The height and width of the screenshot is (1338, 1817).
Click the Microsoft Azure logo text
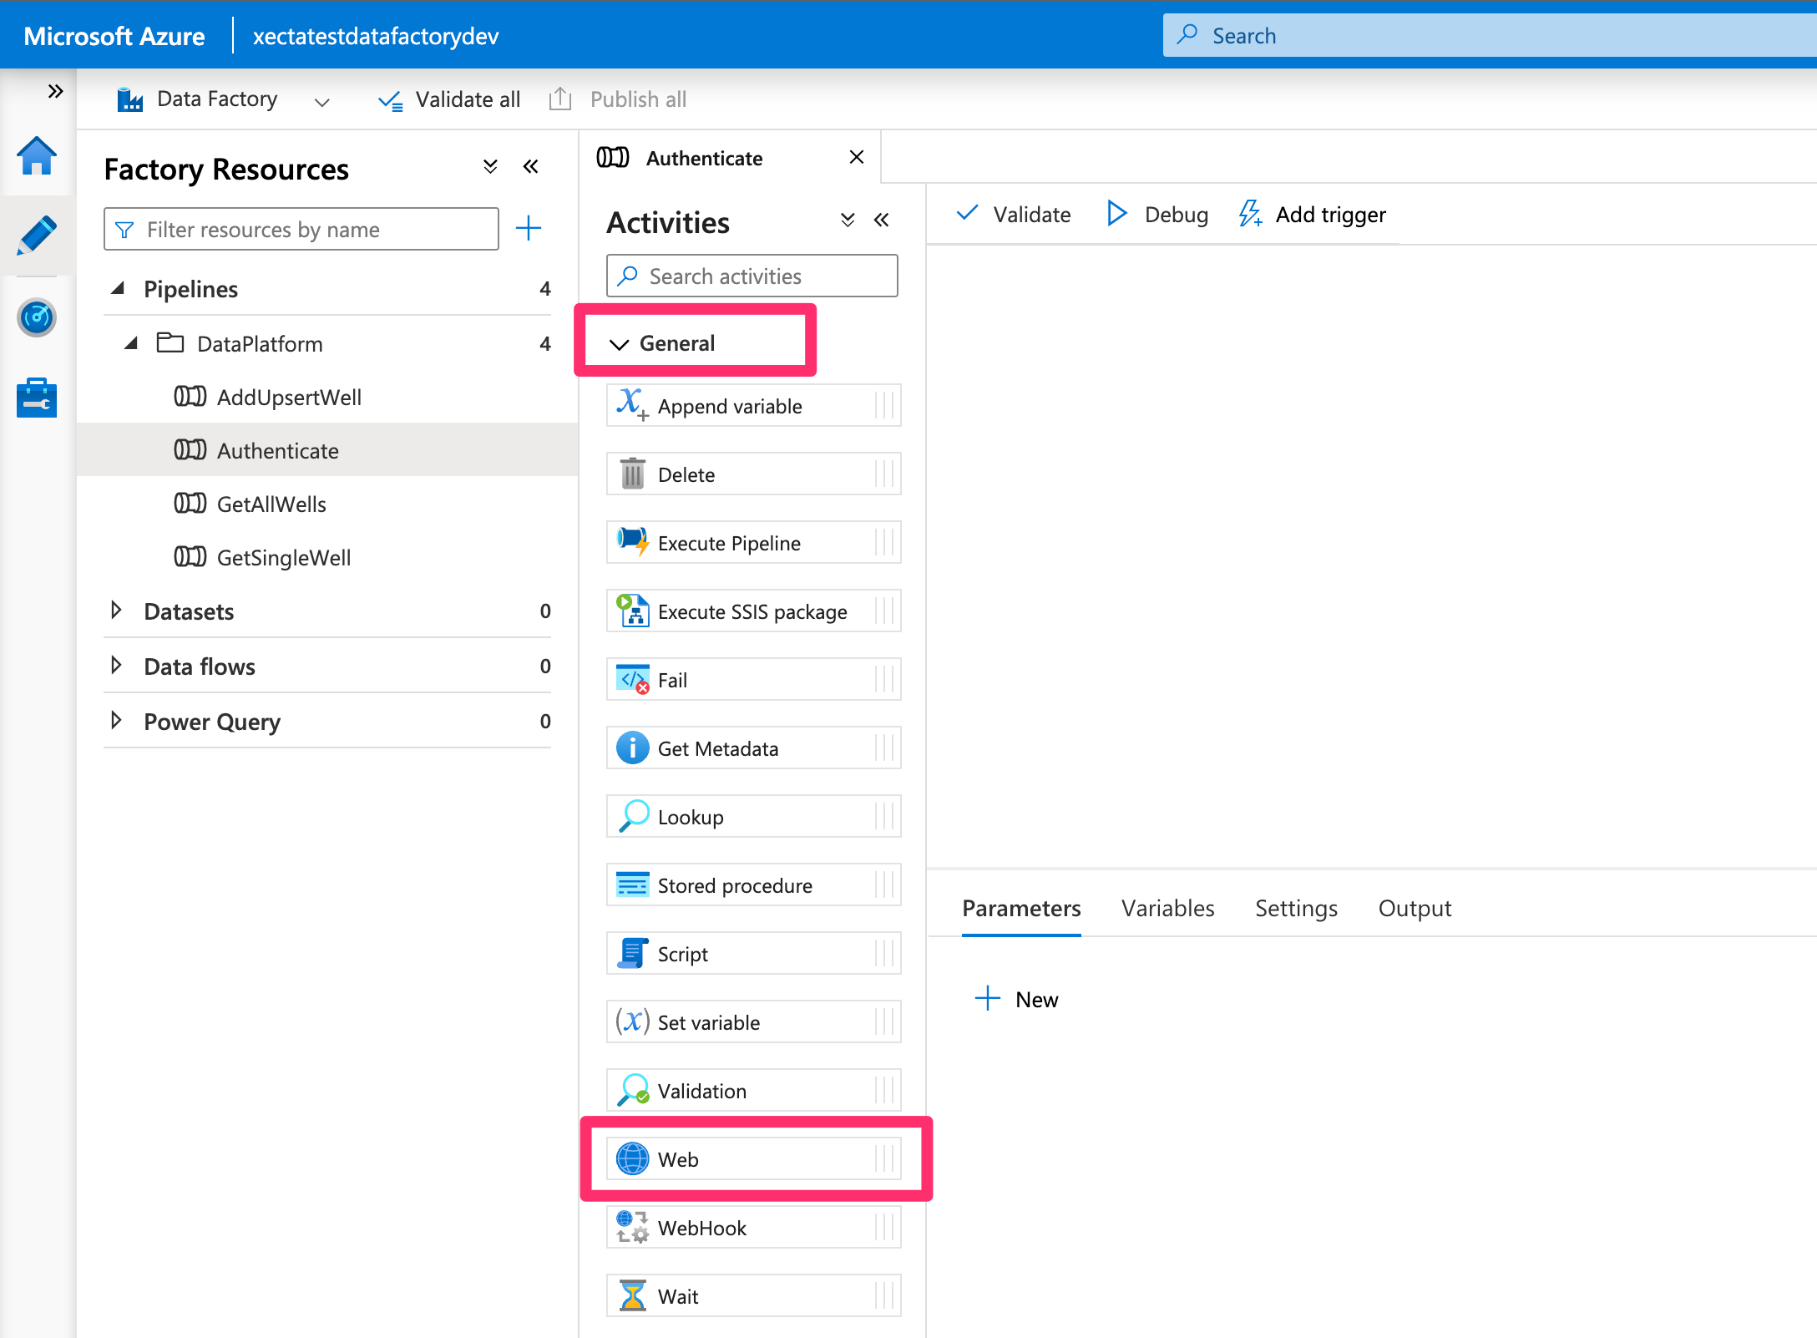(x=114, y=36)
